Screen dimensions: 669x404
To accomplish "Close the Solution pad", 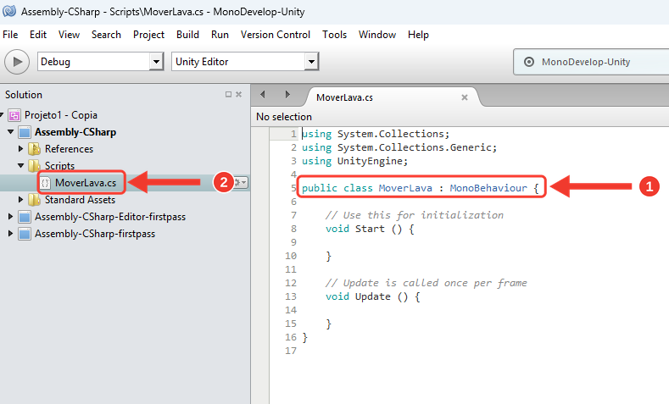I will click(x=239, y=94).
